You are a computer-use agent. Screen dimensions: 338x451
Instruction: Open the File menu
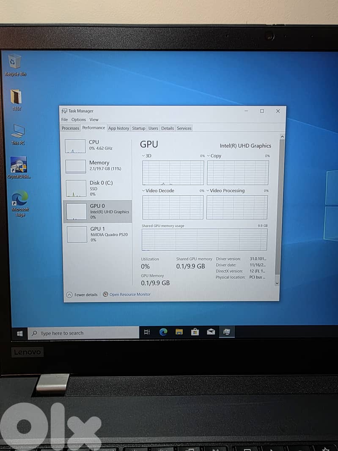click(x=64, y=120)
